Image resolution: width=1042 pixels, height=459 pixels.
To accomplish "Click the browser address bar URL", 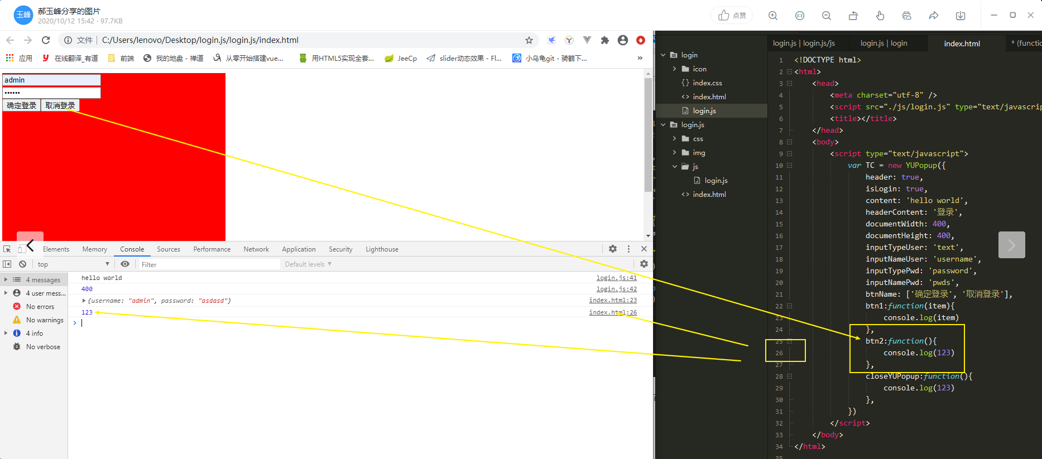I will (x=200, y=40).
